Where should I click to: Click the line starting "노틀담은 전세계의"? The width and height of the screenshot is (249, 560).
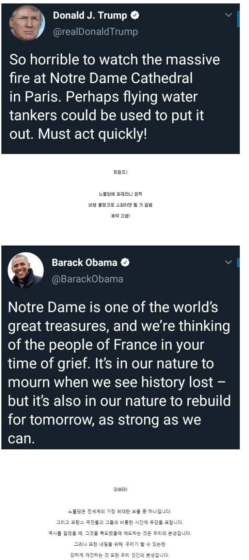click(x=120, y=511)
